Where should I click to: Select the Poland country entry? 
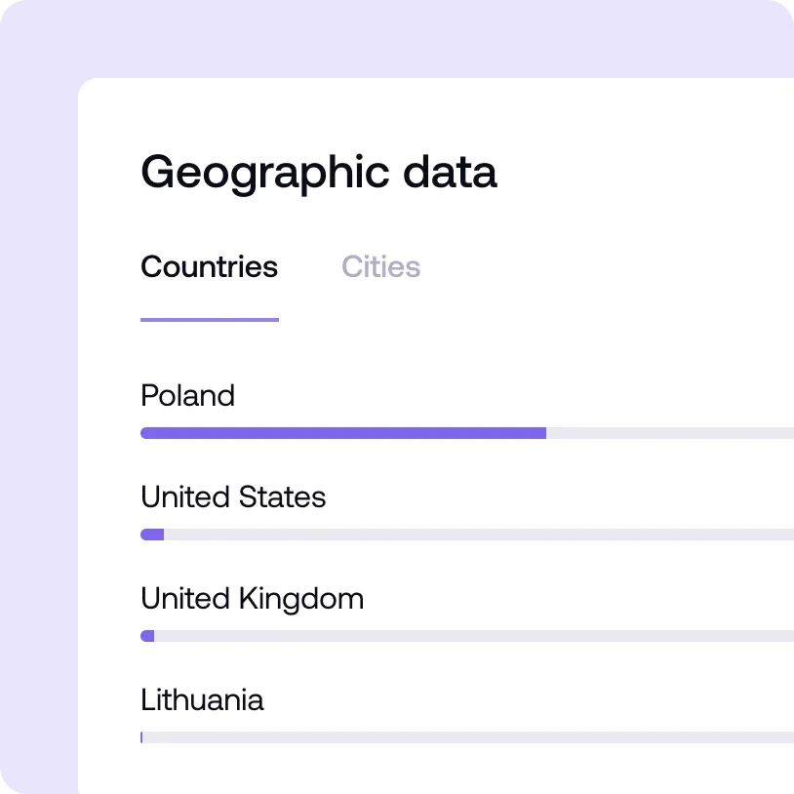(187, 396)
